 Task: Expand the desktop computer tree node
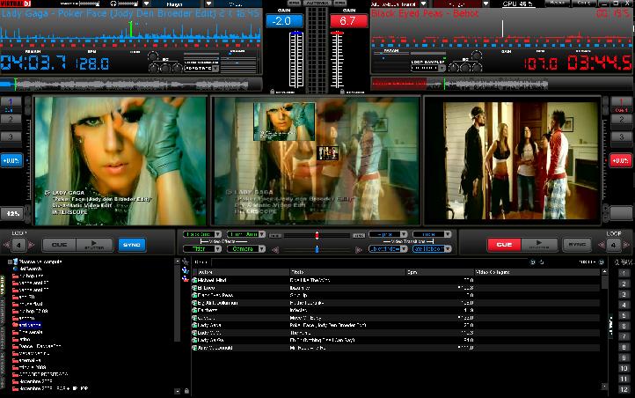point(10,262)
